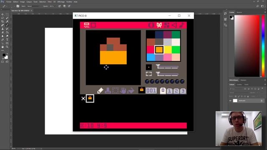Select the Lasso tool
267x150 pixels.
(3, 18)
